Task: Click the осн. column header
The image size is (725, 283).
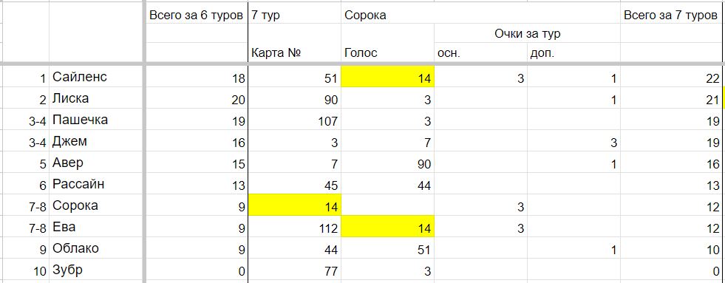Action: pyautogui.click(x=480, y=52)
